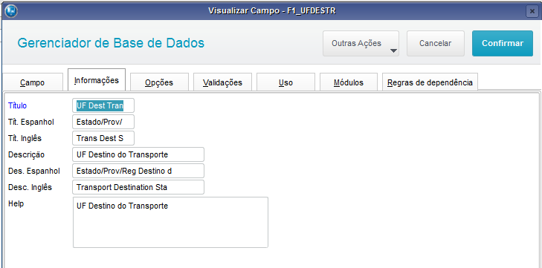Viewport: 542px width, 268px height.
Task: Select the Regras de dependência tab
Action: (x=430, y=82)
